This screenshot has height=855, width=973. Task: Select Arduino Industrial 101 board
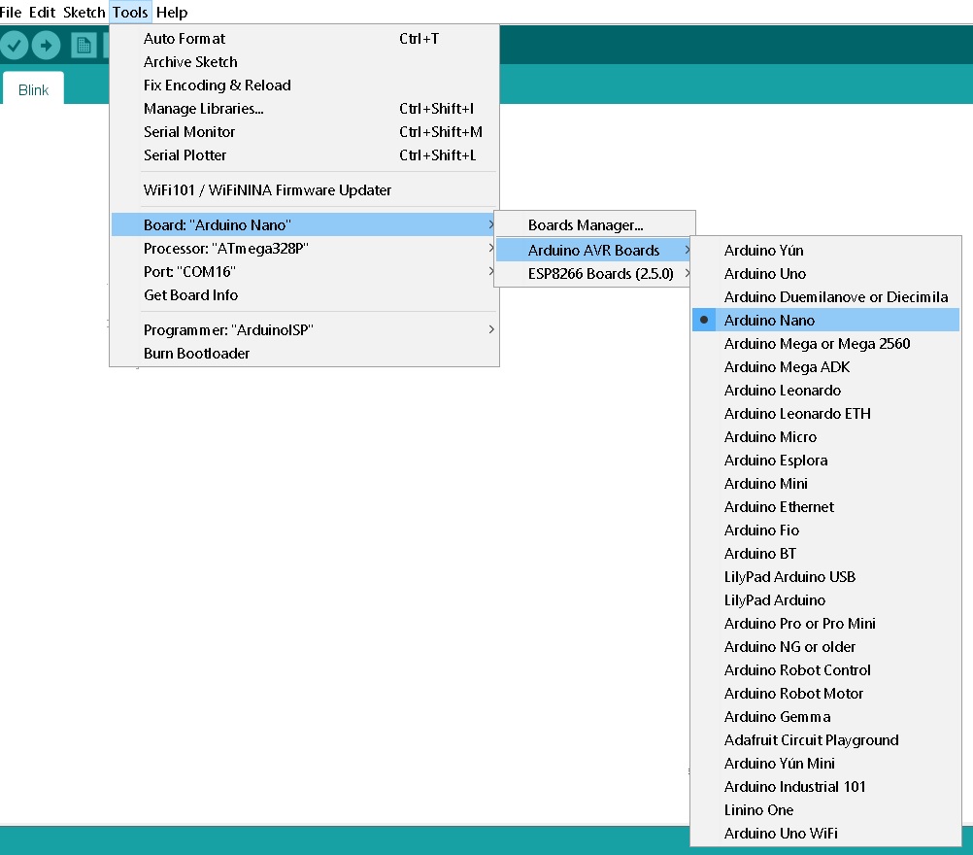click(825, 787)
